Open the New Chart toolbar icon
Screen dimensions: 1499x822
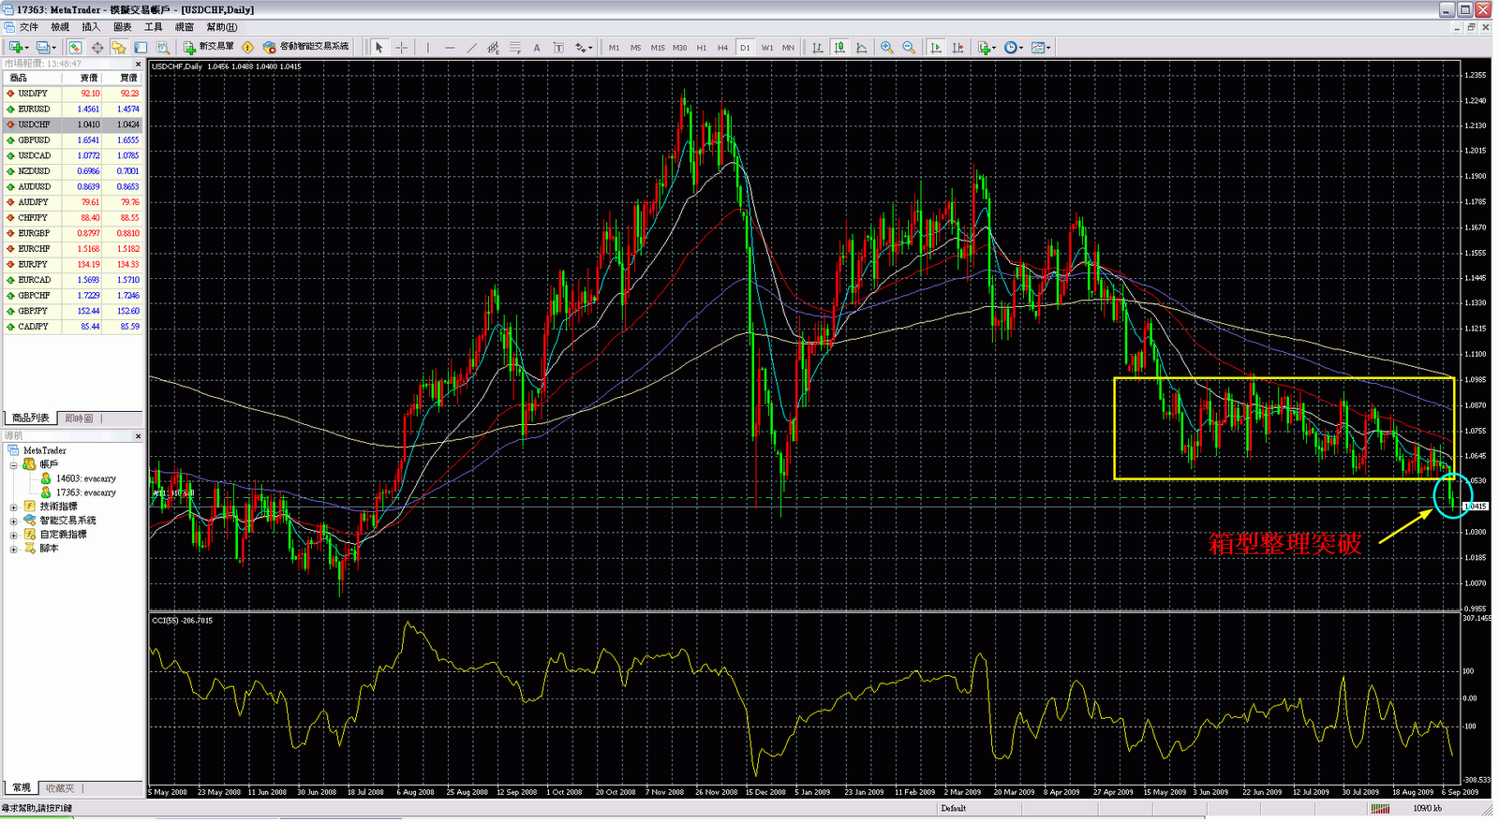pos(18,47)
